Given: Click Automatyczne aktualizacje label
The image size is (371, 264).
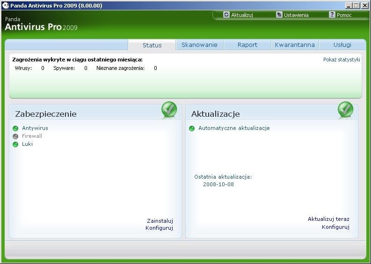Looking at the screenshot, I should click(x=234, y=128).
